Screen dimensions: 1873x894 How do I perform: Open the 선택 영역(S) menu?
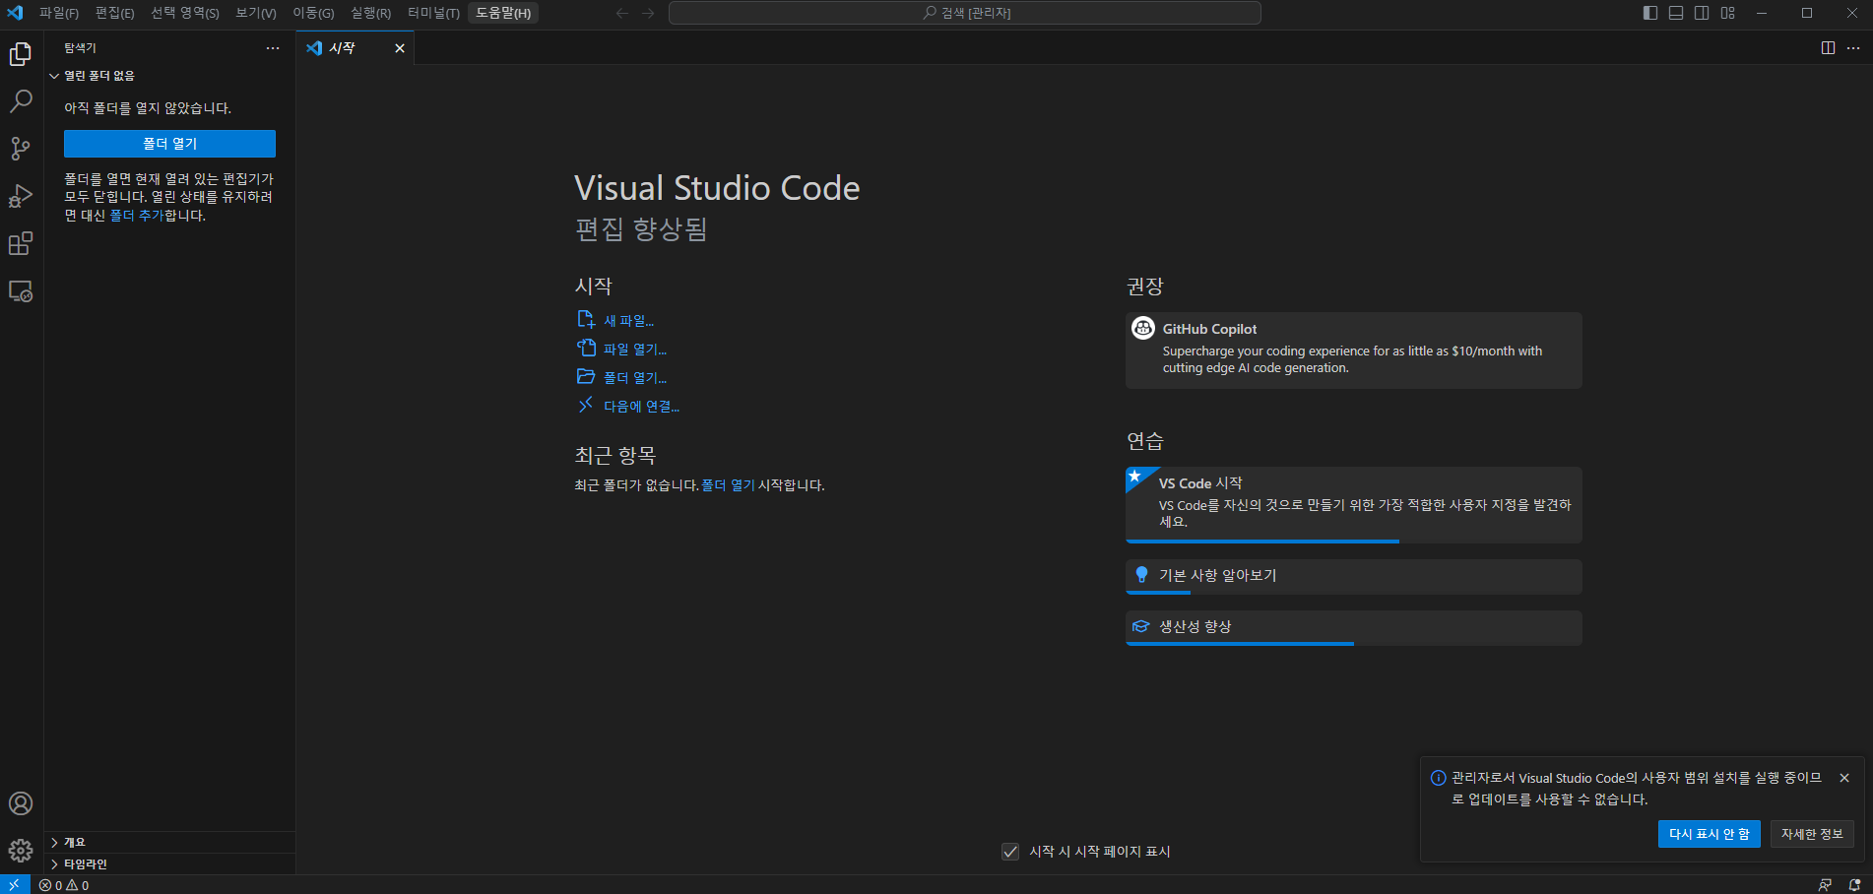point(185,13)
